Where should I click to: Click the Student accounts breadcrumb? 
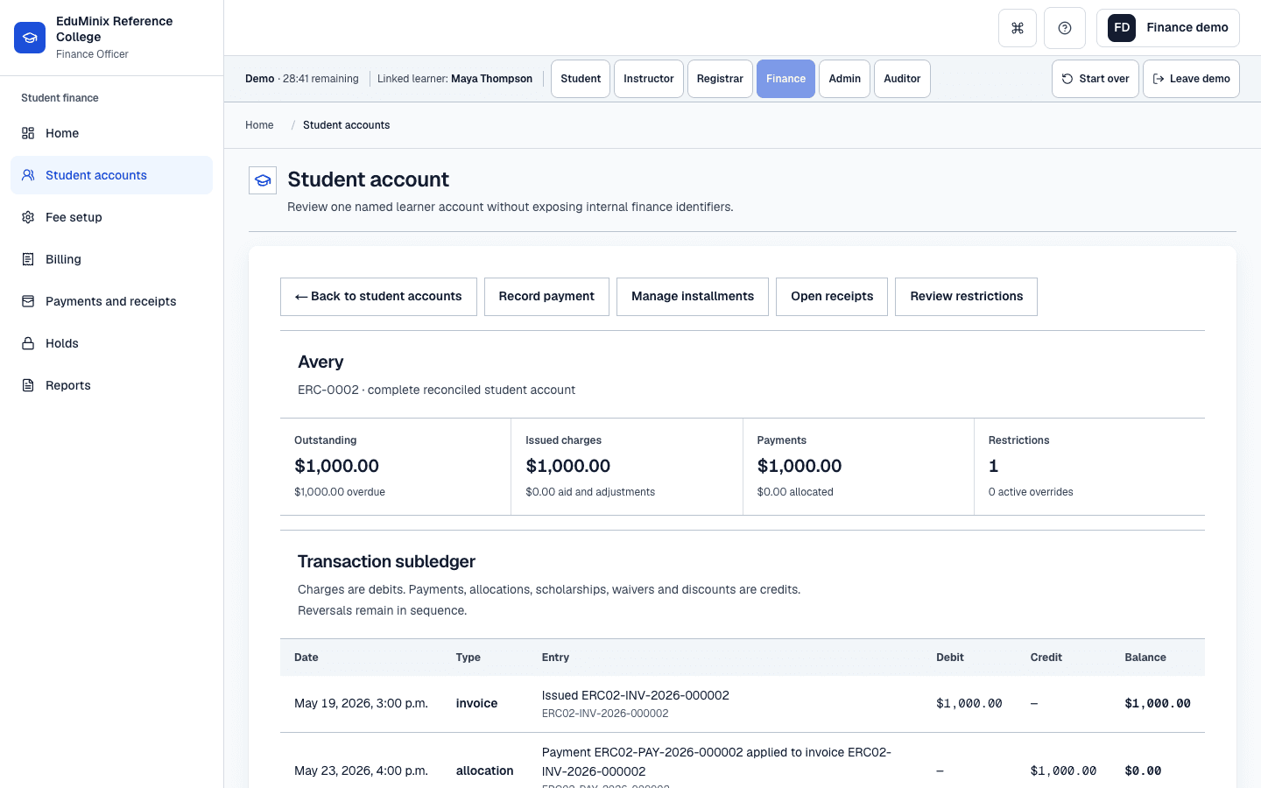pyautogui.click(x=346, y=125)
